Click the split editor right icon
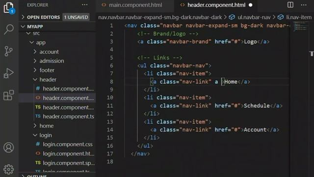This screenshot has height=177, width=314. (290, 5)
